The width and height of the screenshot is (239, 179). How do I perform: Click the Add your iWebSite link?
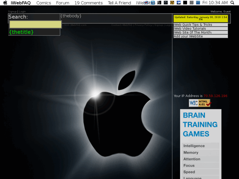click(x=188, y=36)
